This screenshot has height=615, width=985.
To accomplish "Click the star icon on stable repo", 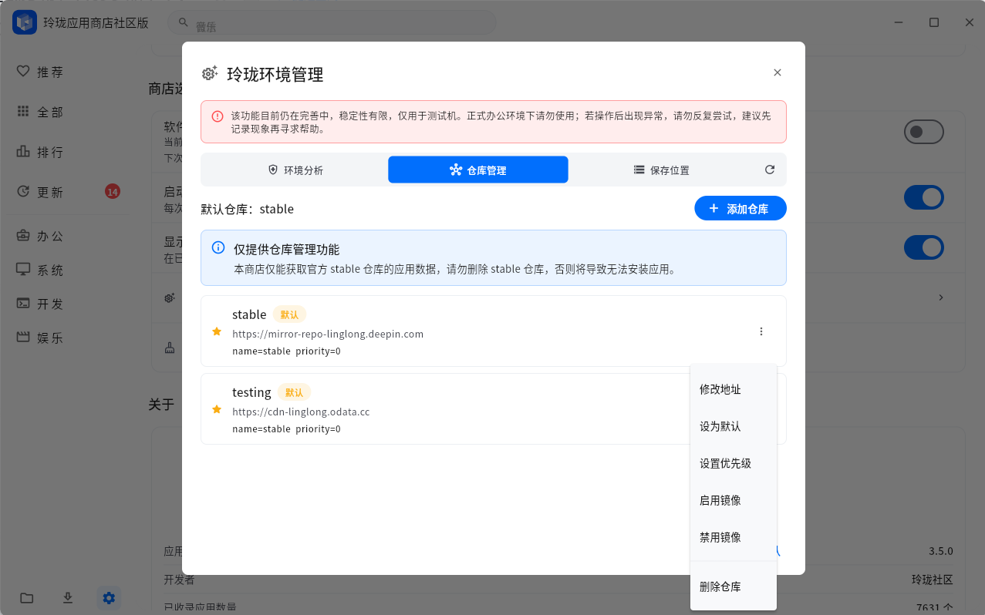I will pyautogui.click(x=217, y=331).
